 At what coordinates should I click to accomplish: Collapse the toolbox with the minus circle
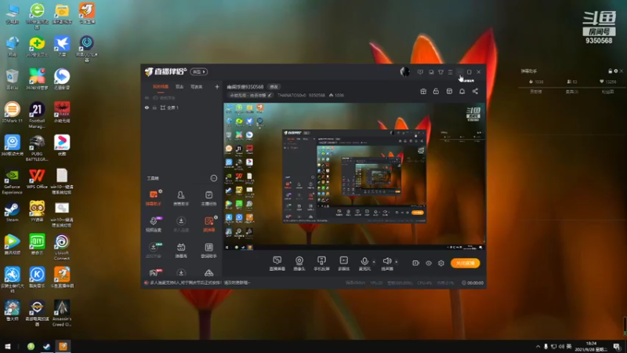point(214,178)
